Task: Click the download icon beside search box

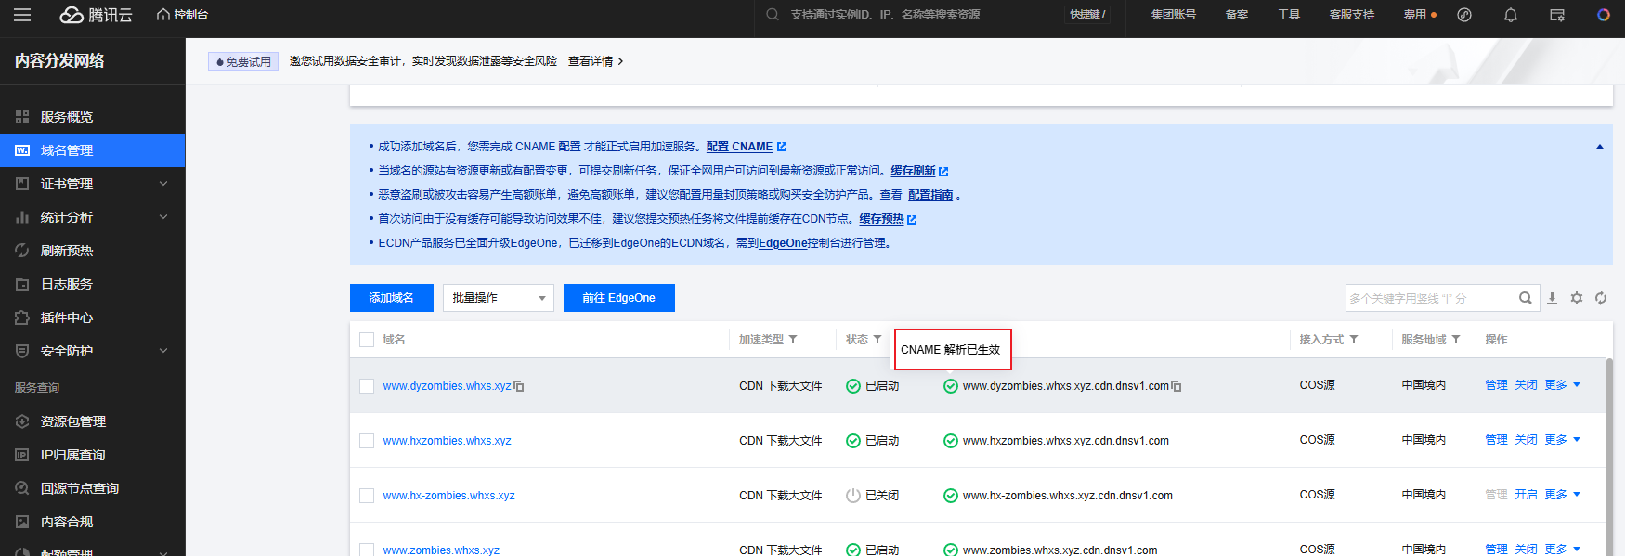Action: [1552, 298]
